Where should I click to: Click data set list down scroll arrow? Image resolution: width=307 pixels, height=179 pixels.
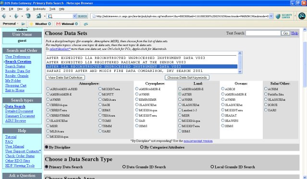(x=240, y=72)
